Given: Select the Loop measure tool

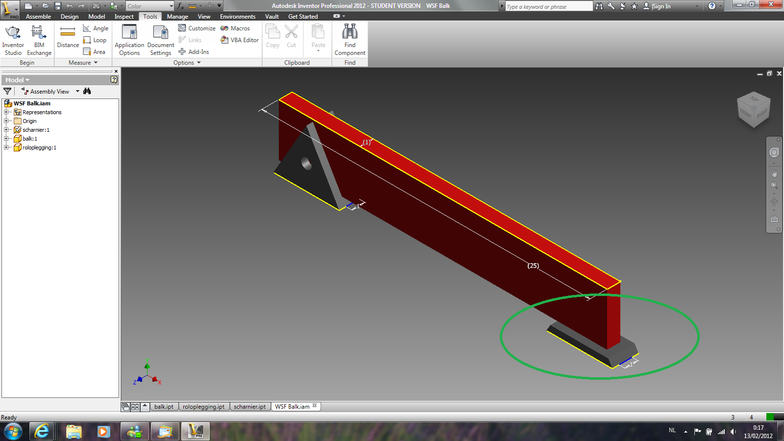Looking at the screenshot, I should (x=95, y=40).
